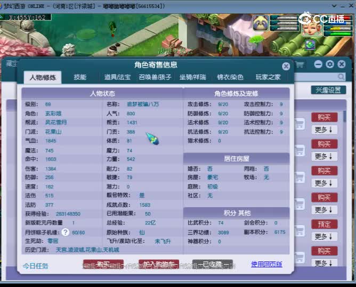Open the 使用网页版 link

tap(266, 264)
